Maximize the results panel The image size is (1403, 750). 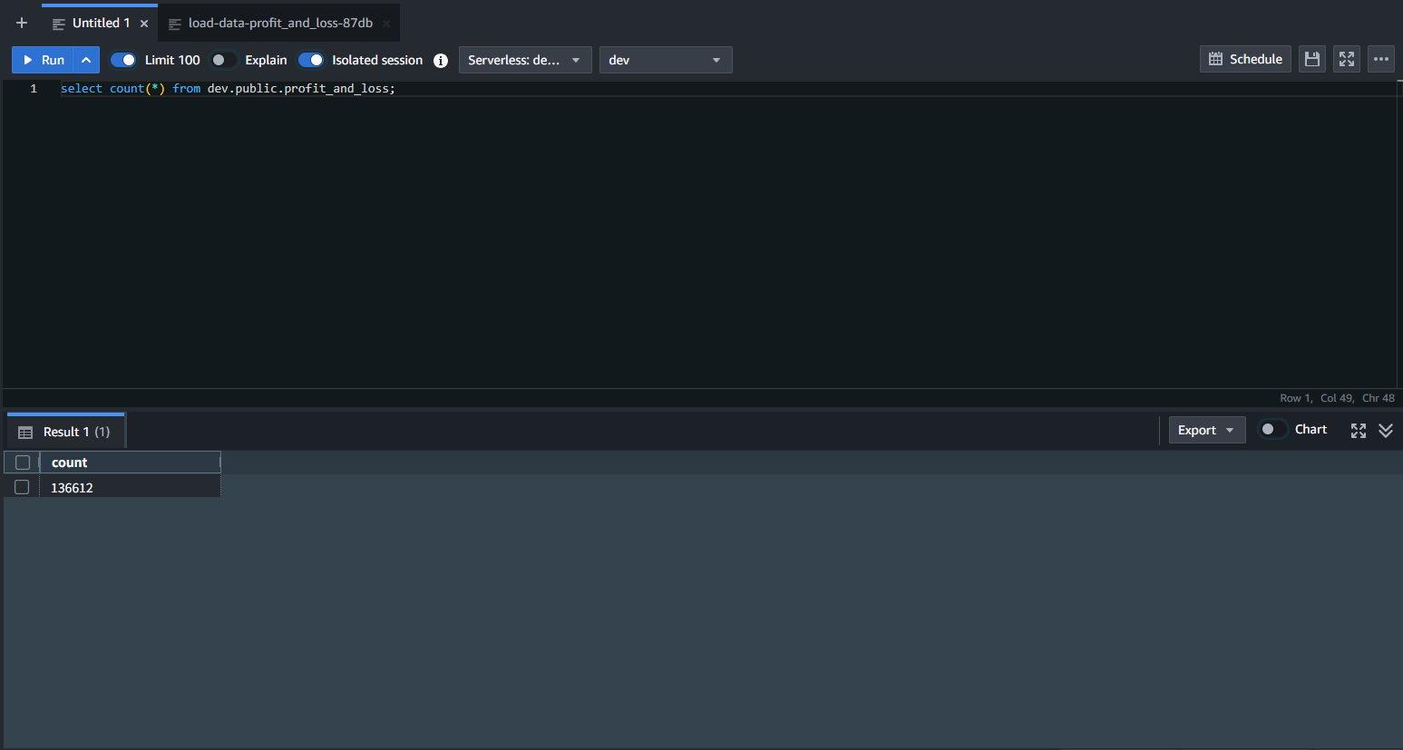[1359, 431]
